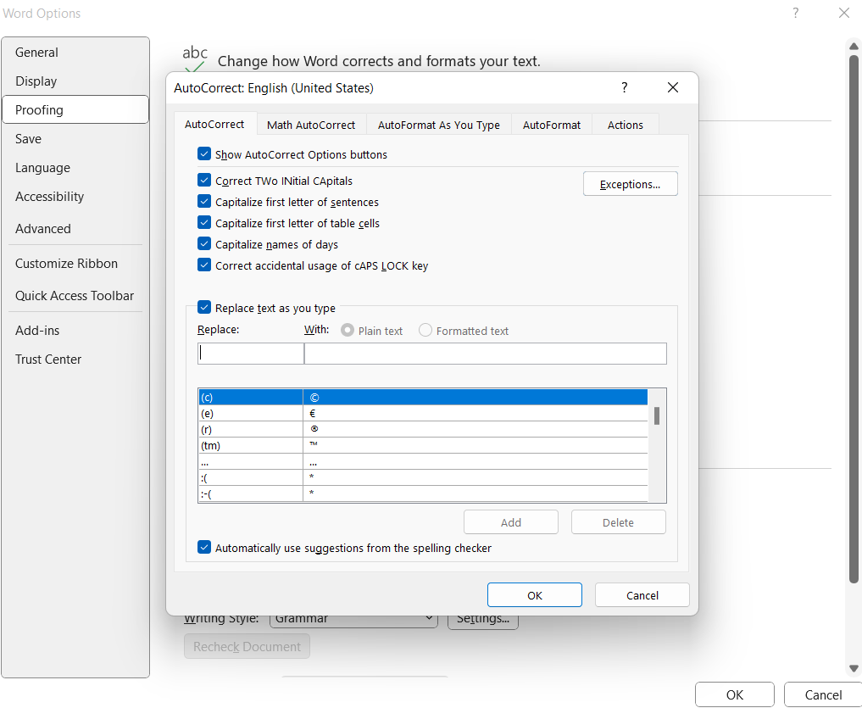Click the Add button
The width and height of the screenshot is (862, 708).
pos(511,522)
